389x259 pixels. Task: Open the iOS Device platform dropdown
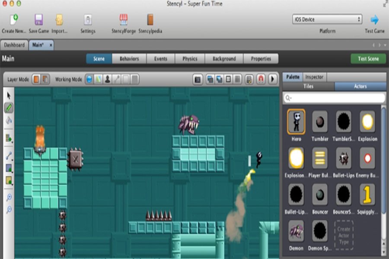pyautogui.click(x=327, y=19)
